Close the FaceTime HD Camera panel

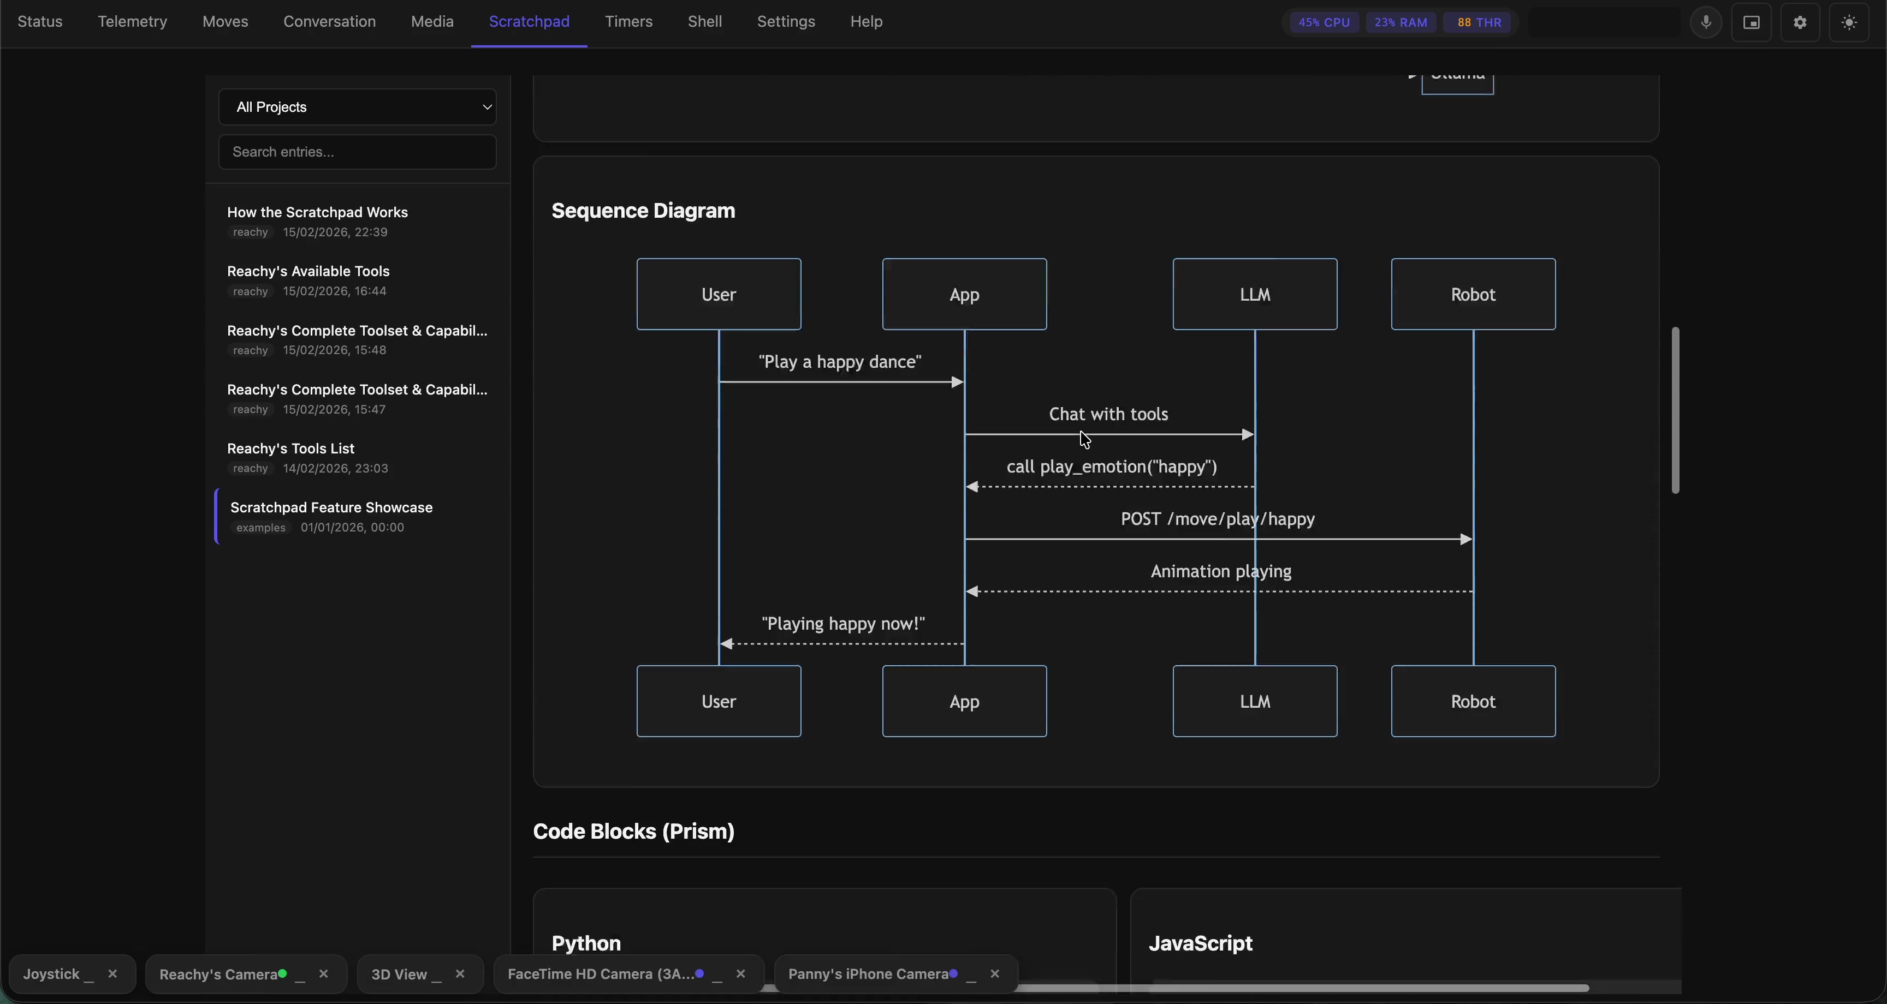pyautogui.click(x=740, y=974)
